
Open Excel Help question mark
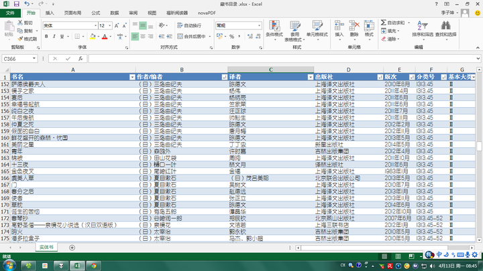tap(436, 4)
